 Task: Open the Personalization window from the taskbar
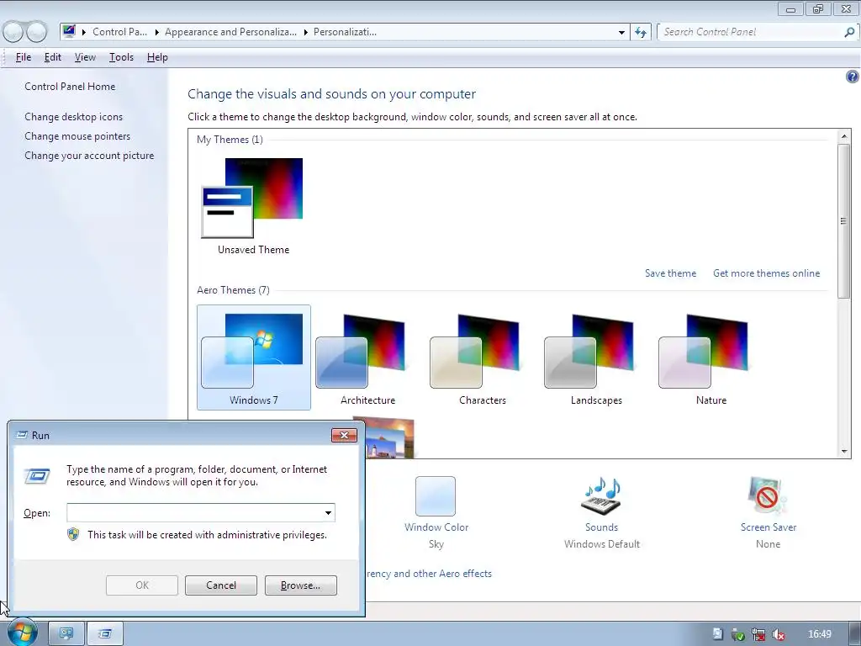tap(66, 634)
